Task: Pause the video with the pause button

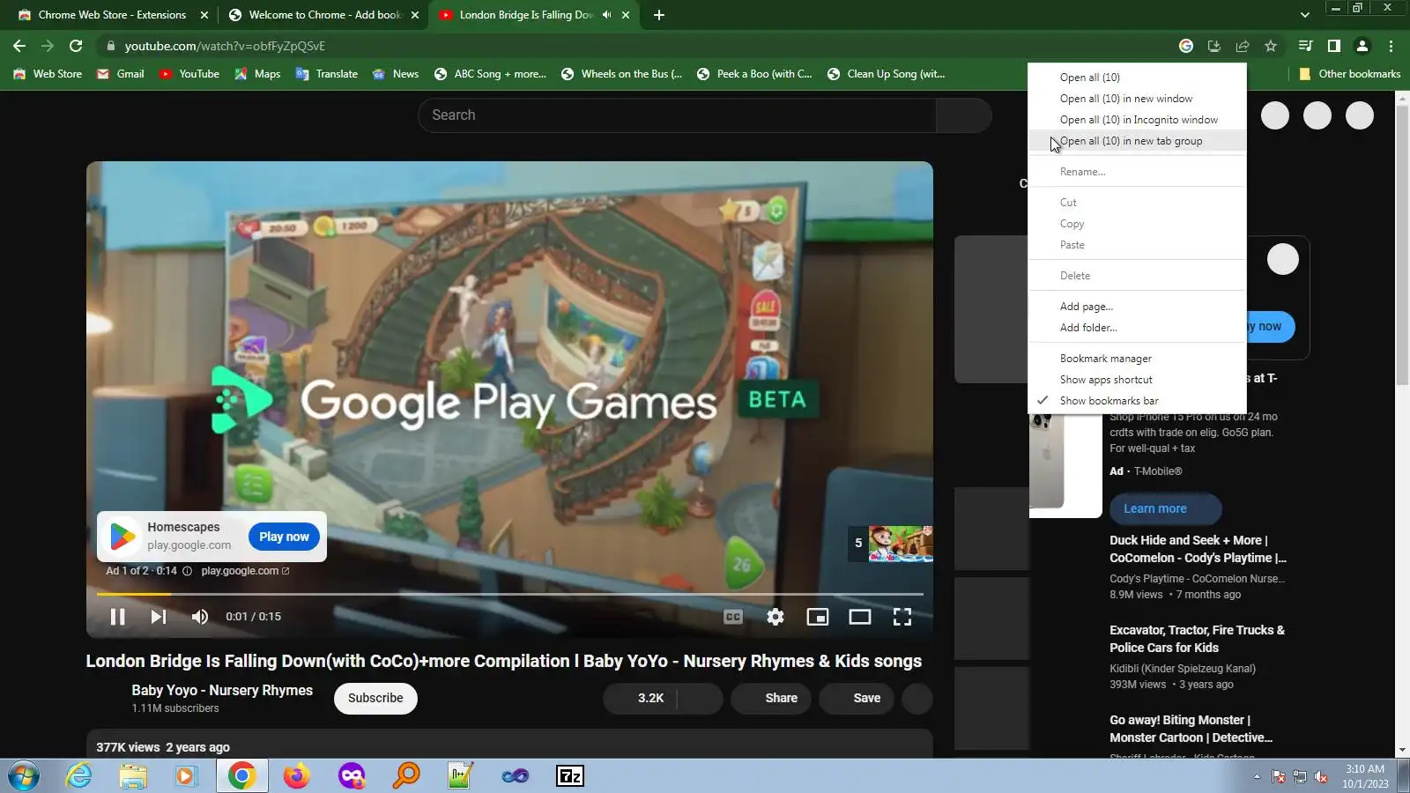Action: (x=117, y=617)
